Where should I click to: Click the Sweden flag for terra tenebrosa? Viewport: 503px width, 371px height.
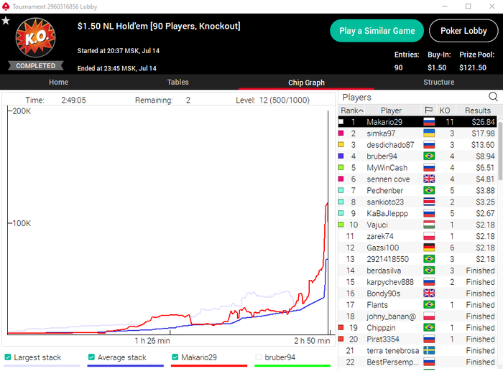(x=429, y=350)
